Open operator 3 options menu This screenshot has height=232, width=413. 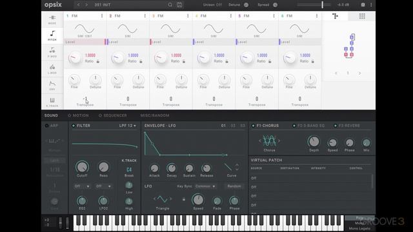point(188,15)
